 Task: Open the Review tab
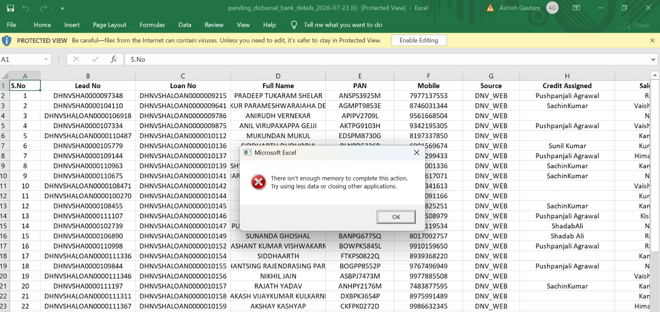coord(214,25)
